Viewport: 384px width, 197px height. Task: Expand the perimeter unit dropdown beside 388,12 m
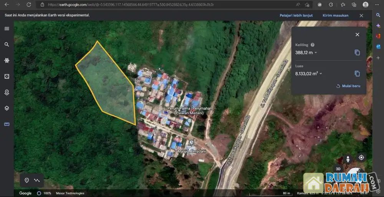click(316, 53)
